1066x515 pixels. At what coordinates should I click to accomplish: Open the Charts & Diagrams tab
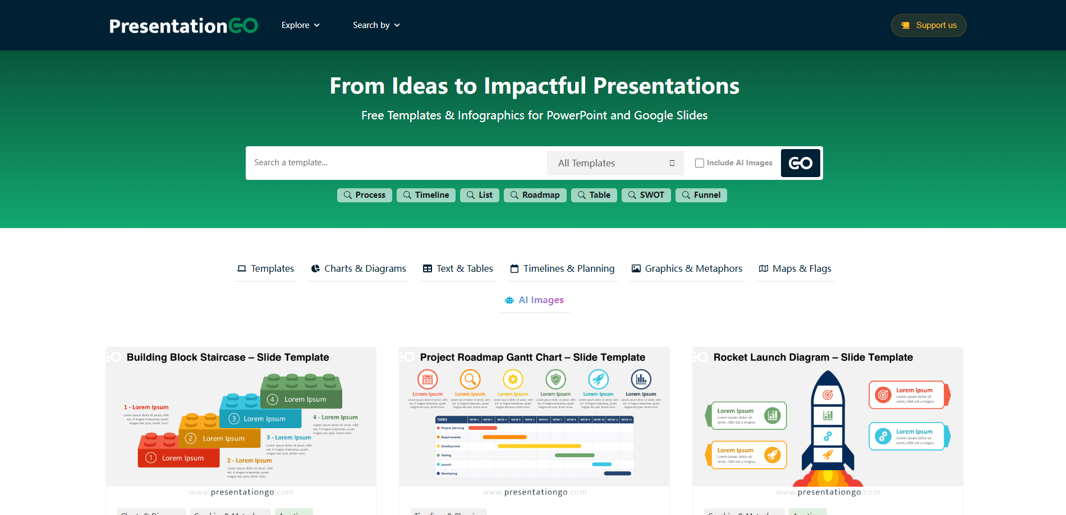pyautogui.click(x=359, y=268)
